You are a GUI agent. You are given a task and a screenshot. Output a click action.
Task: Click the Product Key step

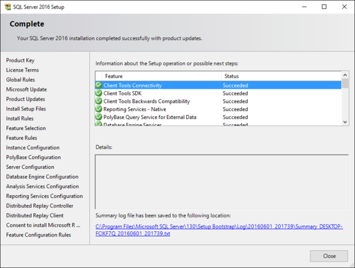point(20,61)
